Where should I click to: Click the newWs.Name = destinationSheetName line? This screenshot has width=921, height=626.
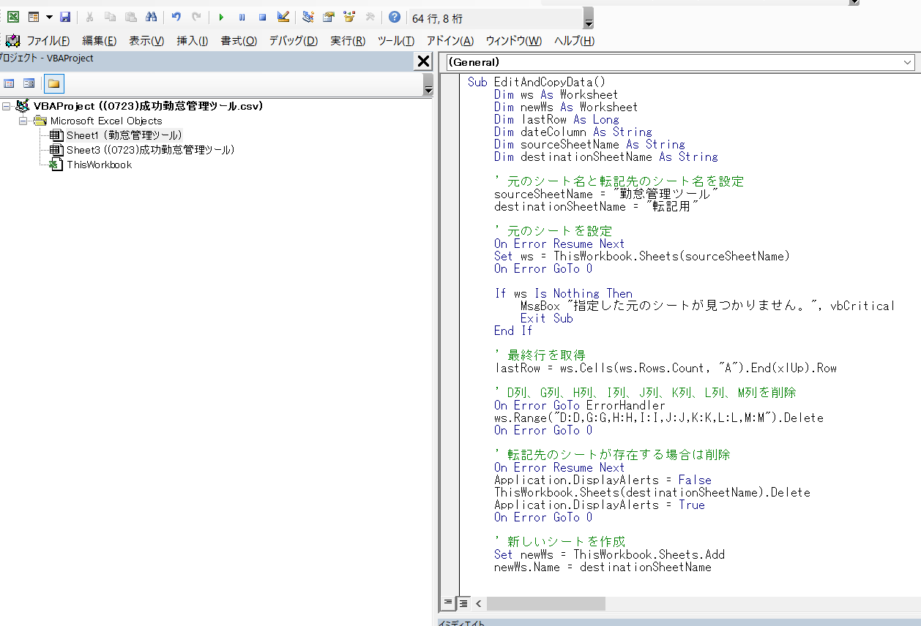point(603,567)
